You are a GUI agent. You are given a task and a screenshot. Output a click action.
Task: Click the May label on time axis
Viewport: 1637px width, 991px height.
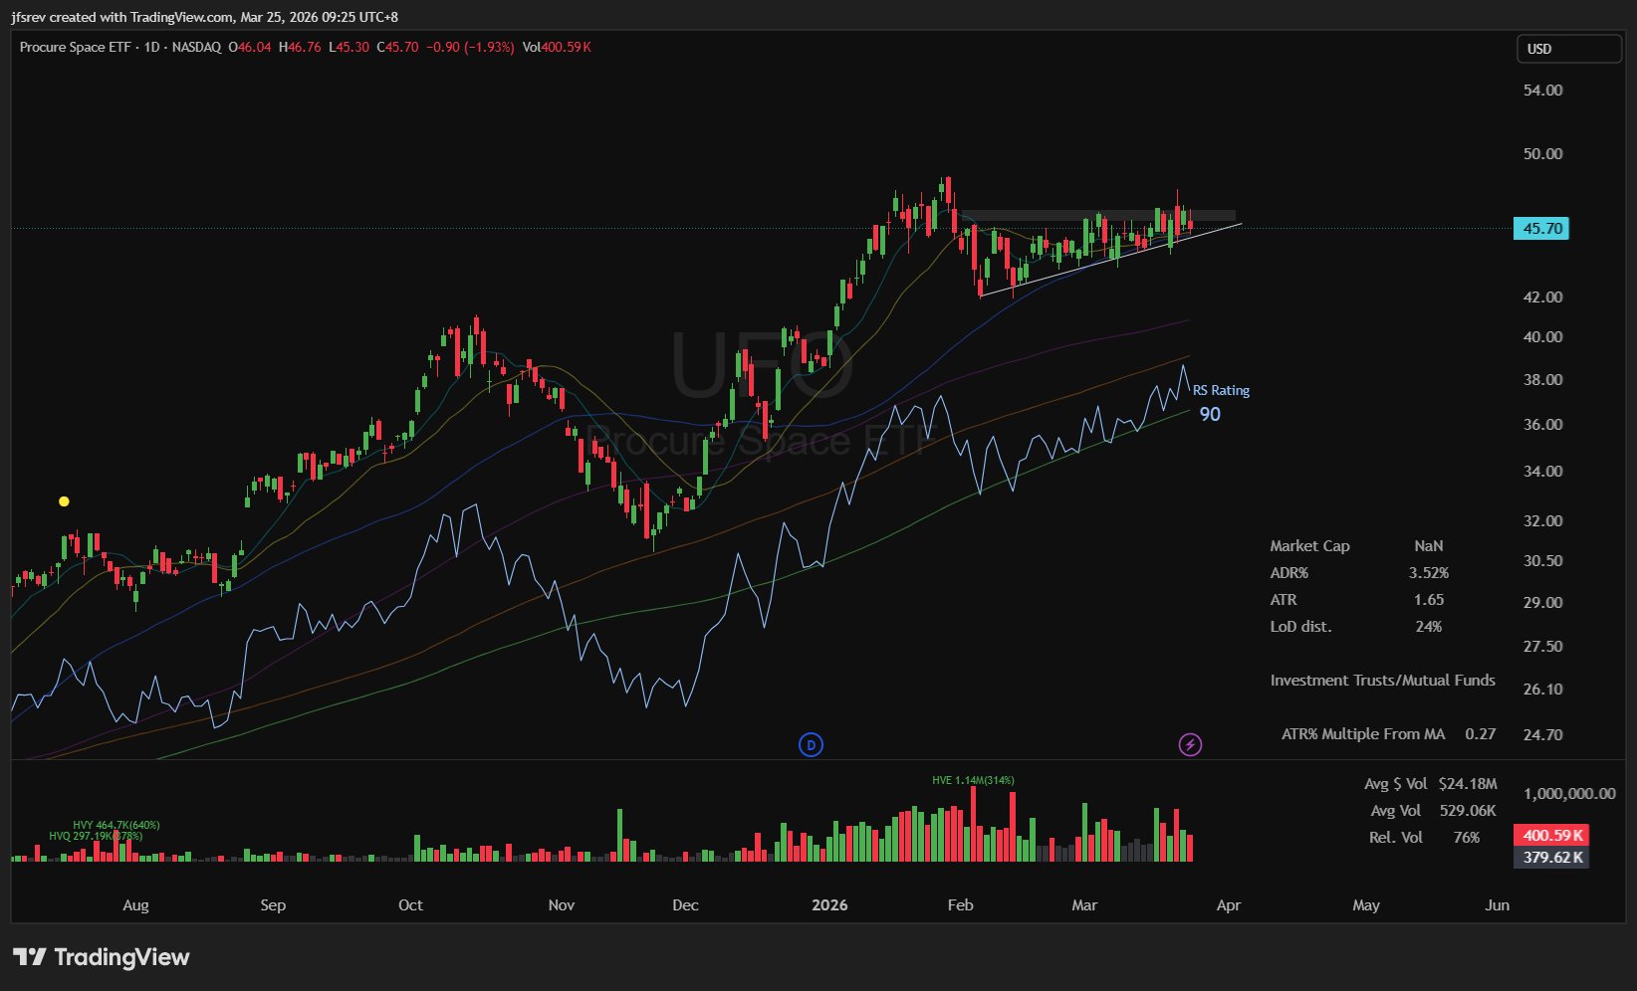[x=1366, y=904]
